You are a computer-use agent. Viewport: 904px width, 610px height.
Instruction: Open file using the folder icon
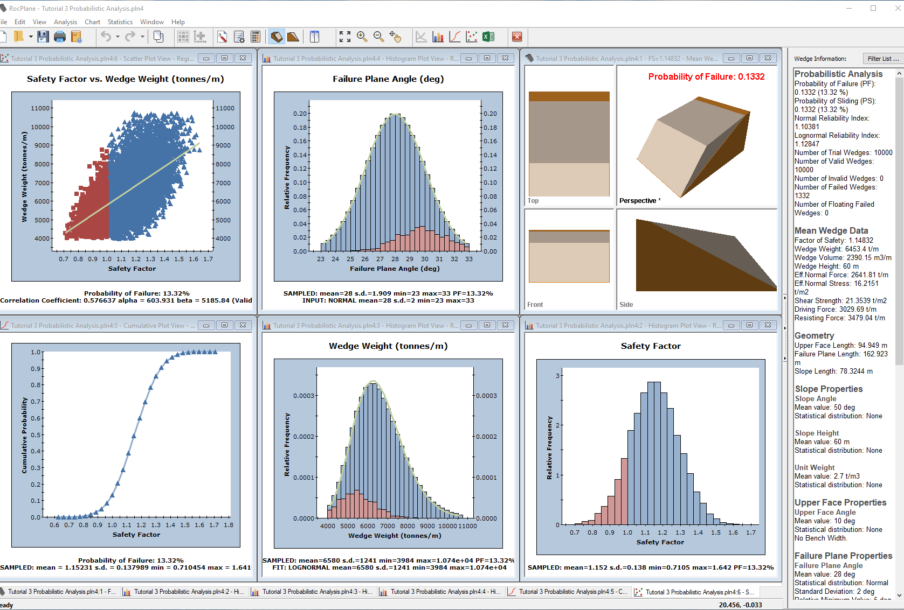point(19,37)
